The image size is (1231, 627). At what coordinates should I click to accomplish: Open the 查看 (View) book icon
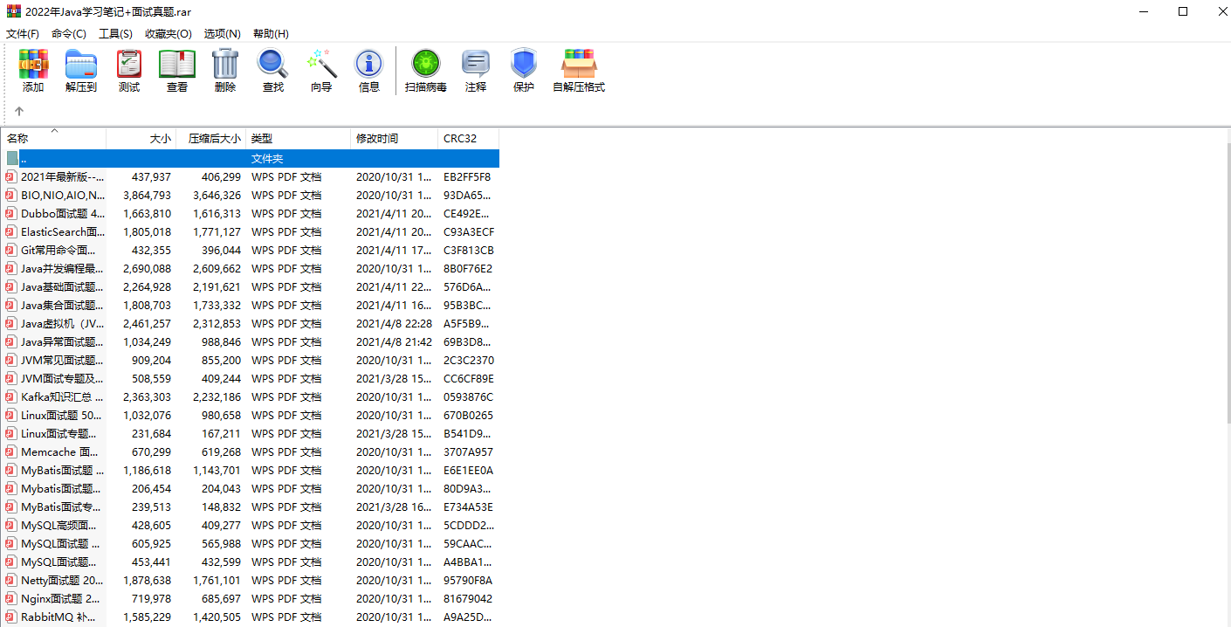177,64
